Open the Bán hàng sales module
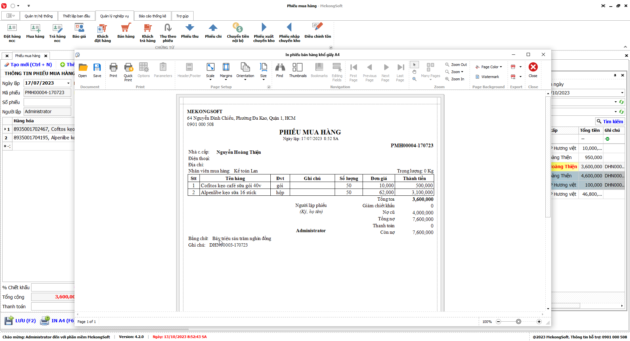The width and height of the screenshot is (630, 341). click(126, 31)
